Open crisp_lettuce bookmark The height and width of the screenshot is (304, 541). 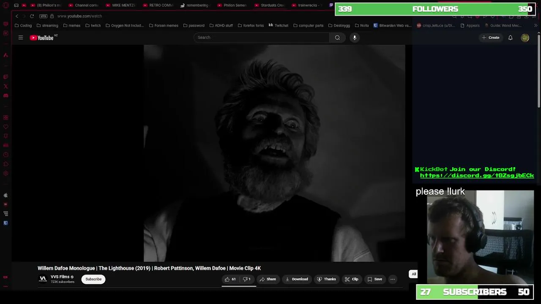(436, 25)
